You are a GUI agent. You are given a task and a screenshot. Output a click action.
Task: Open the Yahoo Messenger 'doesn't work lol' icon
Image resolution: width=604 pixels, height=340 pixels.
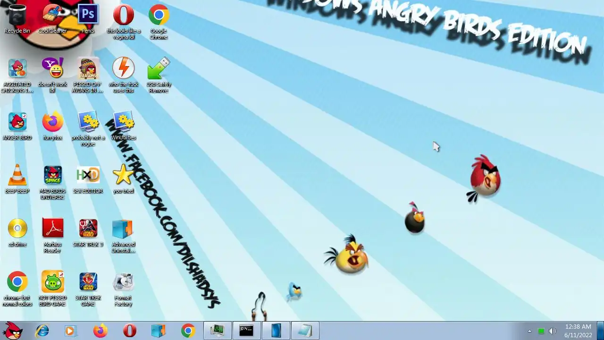(x=52, y=76)
